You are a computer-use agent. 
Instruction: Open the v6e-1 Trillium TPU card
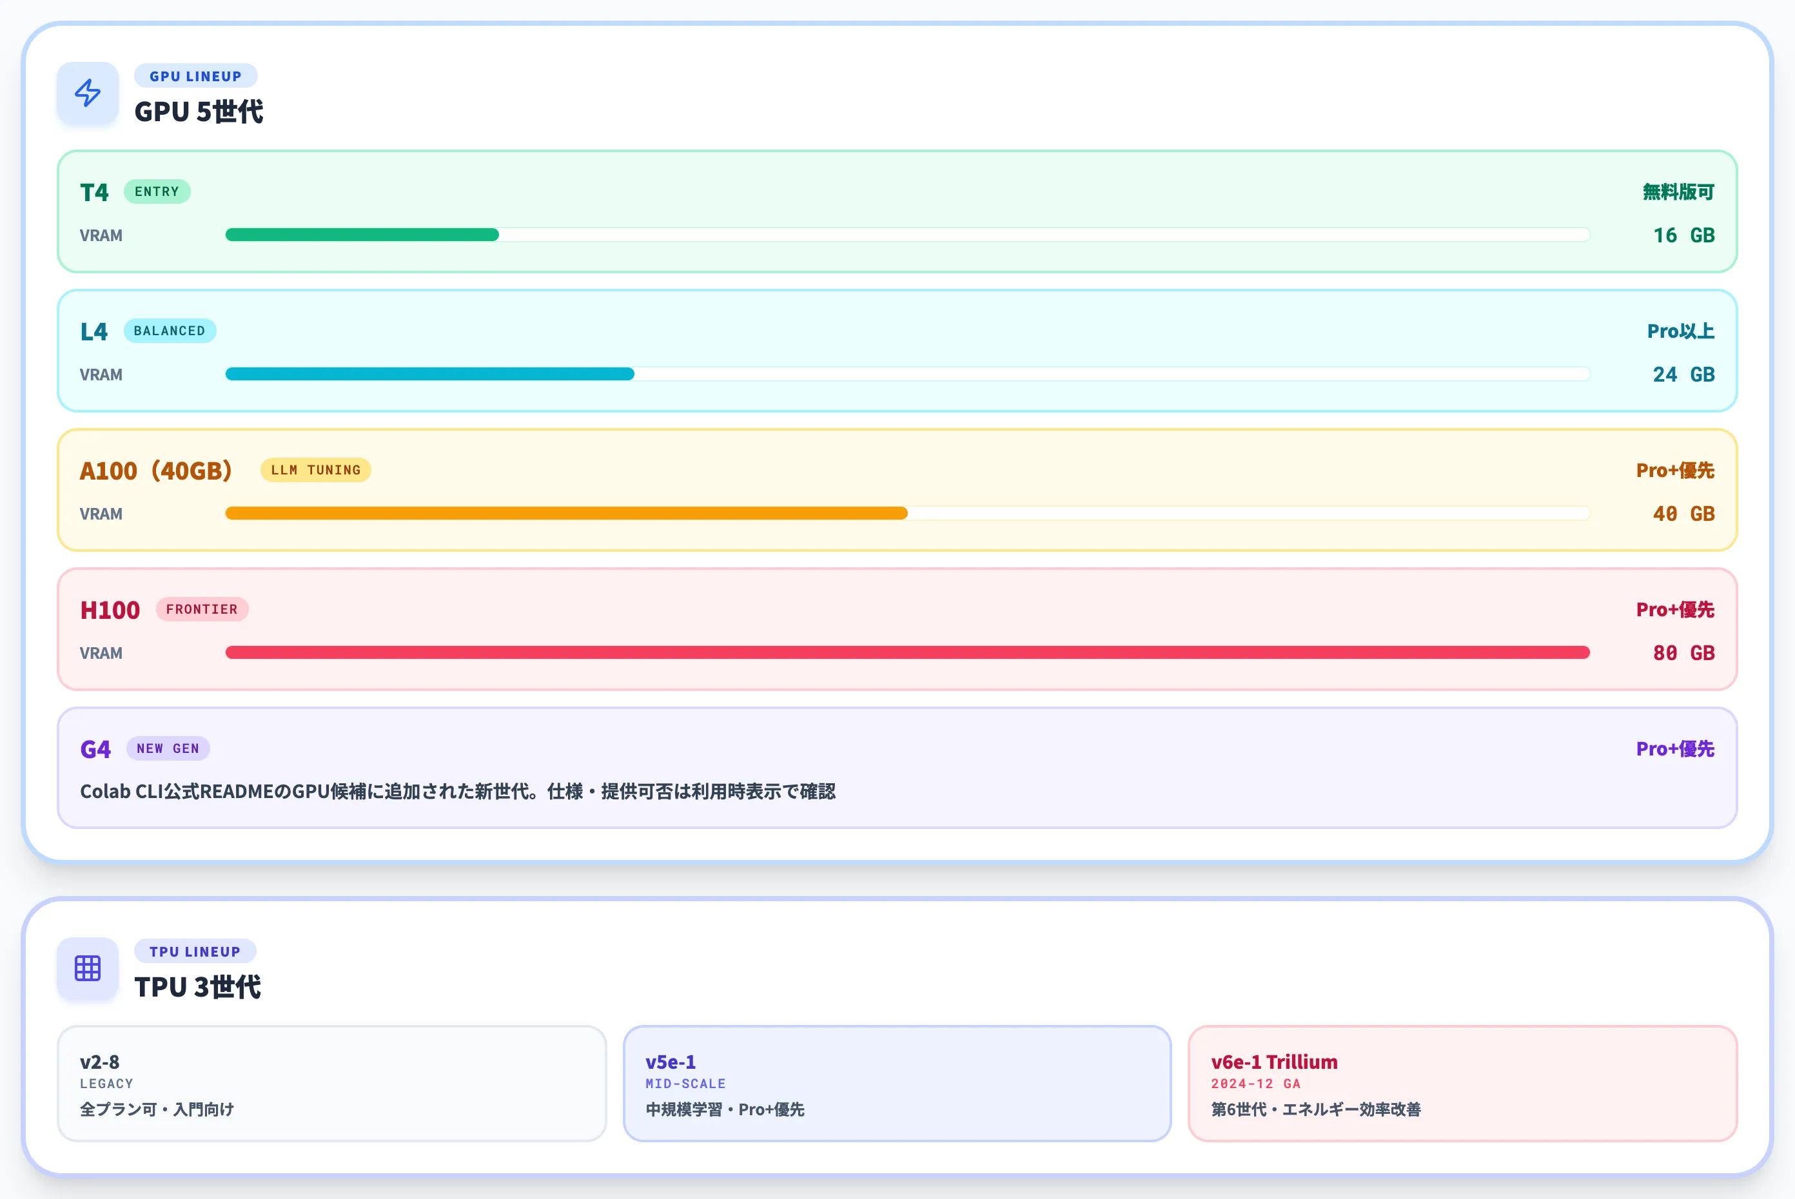coord(1462,1084)
